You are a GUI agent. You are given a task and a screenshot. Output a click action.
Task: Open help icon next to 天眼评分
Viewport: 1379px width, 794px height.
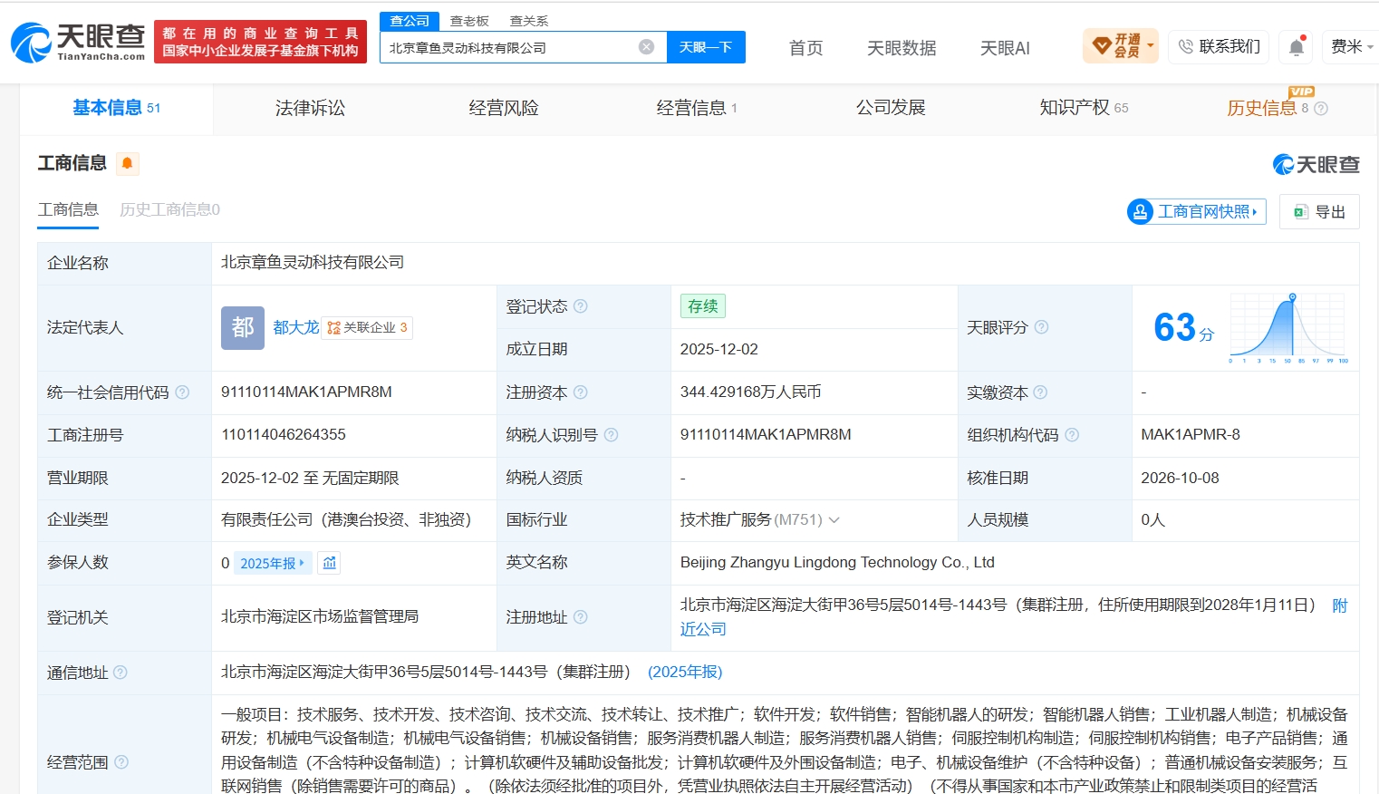(1041, 327)
